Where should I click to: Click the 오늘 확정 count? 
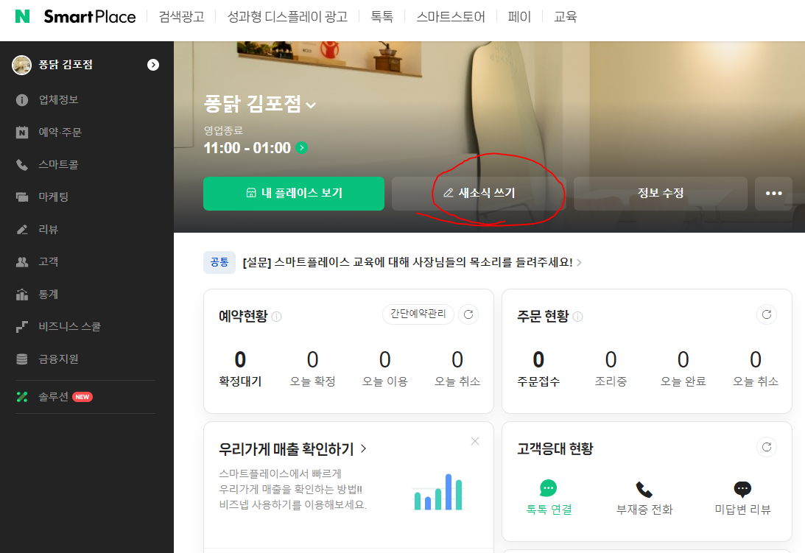pos(313,359)
